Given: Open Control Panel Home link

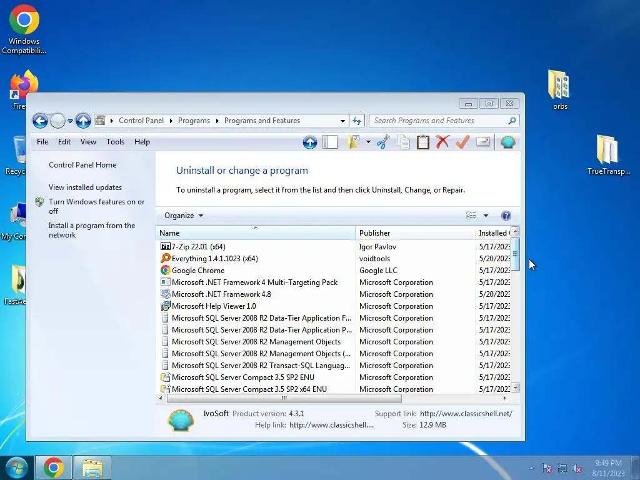Looking at the screenshot, I should 82,165.
